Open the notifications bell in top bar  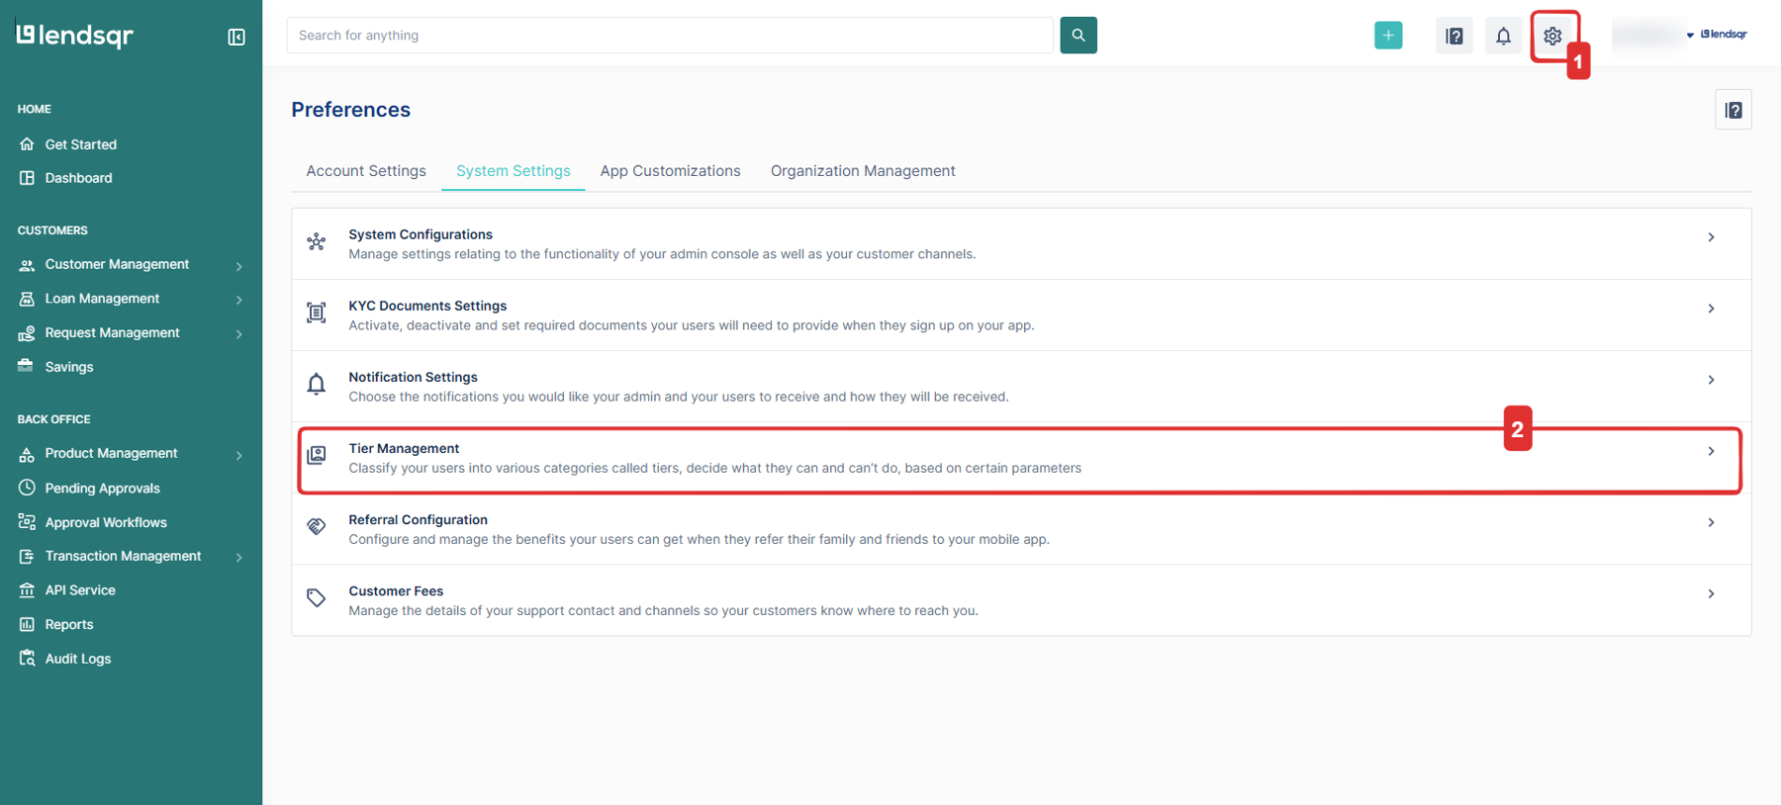point(1503,37)
